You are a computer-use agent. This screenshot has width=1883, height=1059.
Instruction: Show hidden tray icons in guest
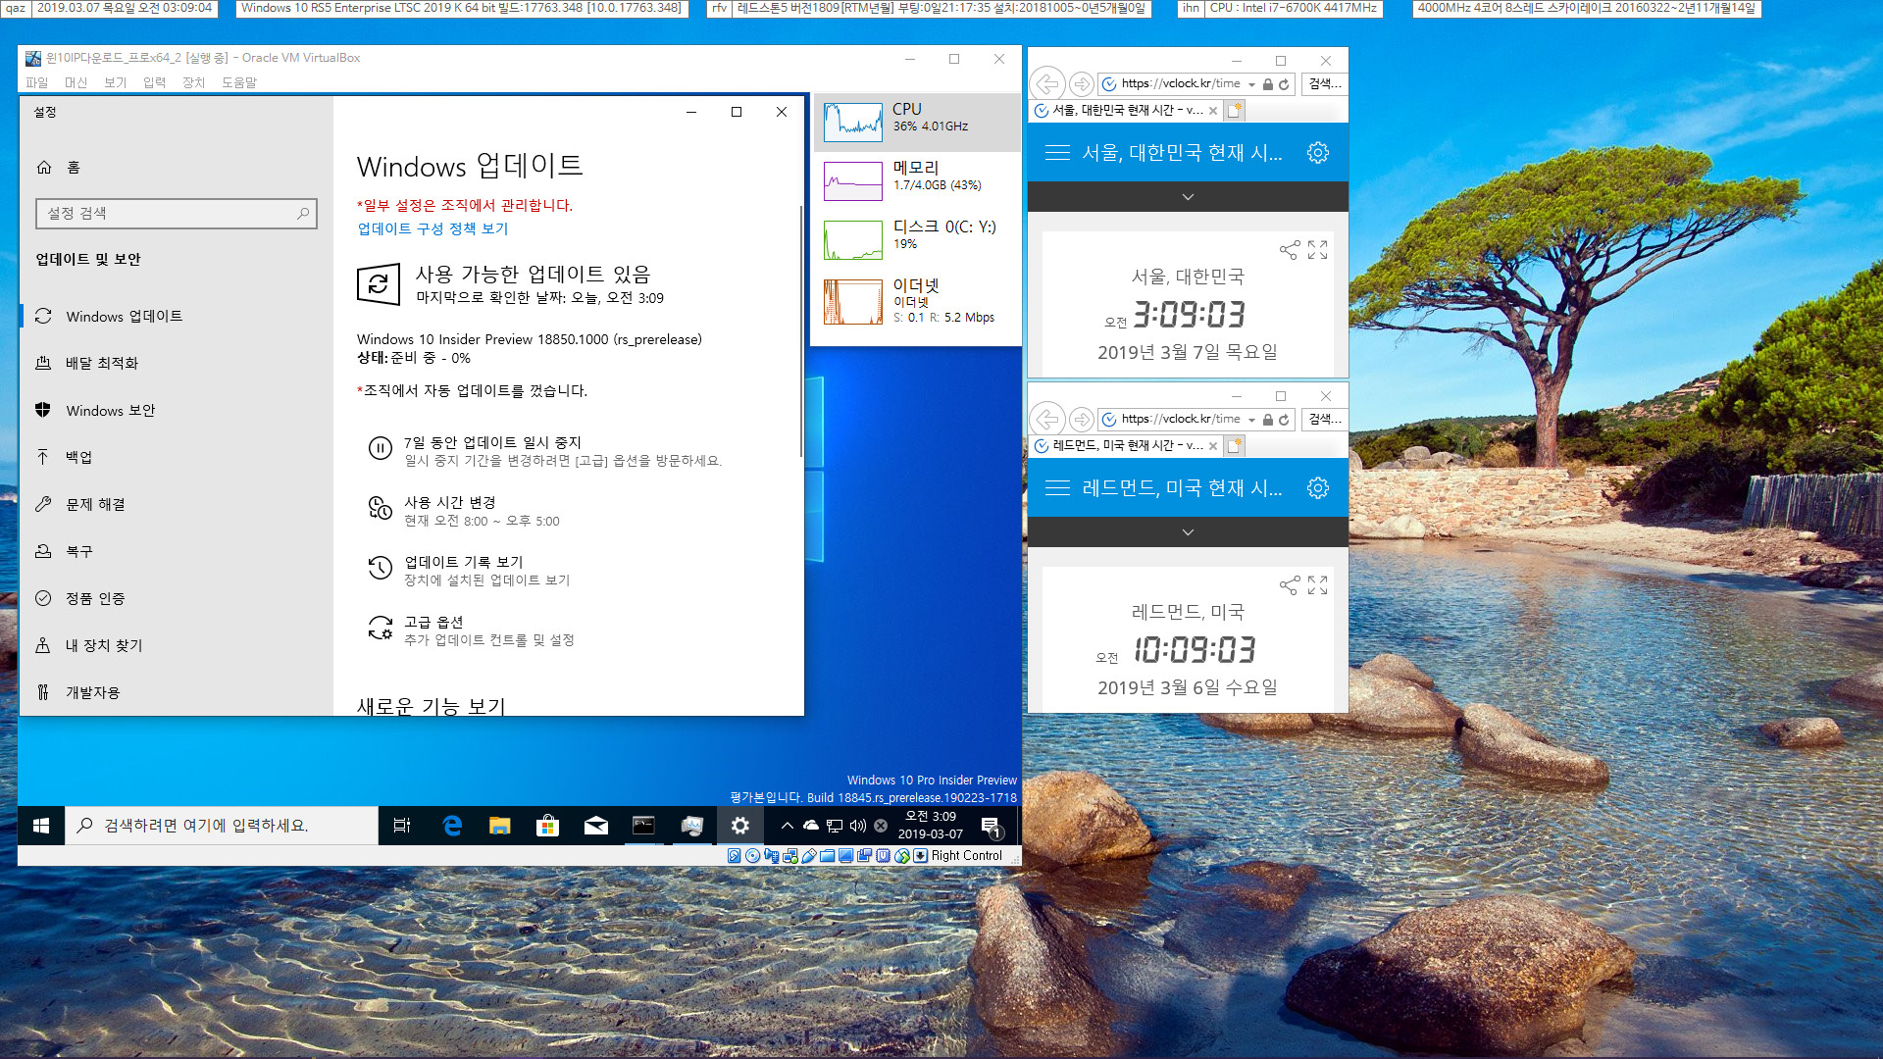787,826
